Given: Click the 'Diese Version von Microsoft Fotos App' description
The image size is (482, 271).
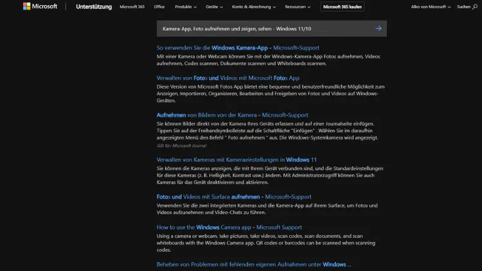Looking at the screenshot, I should pyautogui.click(x=271, y=94).
